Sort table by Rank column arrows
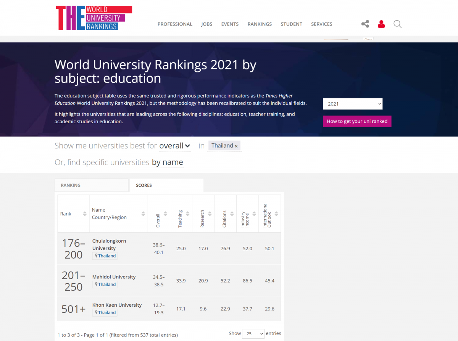Image resolution: width=458 pixels, height=341 pixels. point(85,214)
